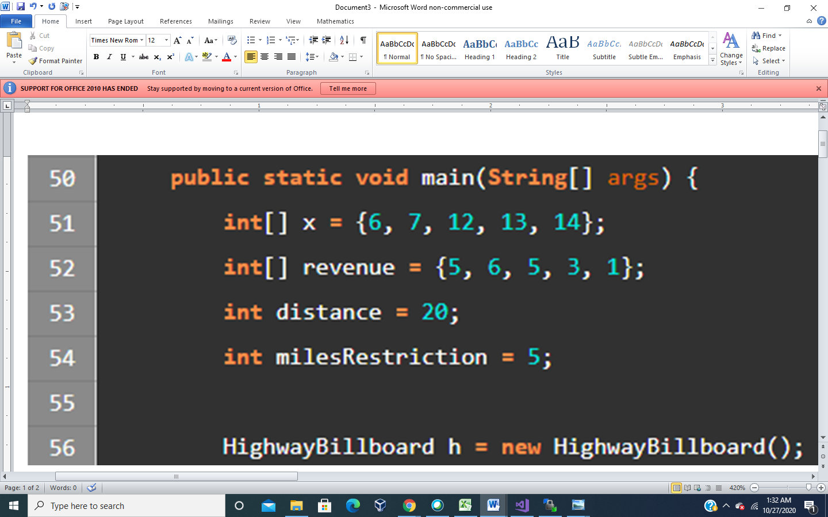The height and width of the screenshot is (517, 828).
Task: Open File Explorer from the taskbar
Action: (296, 506)
